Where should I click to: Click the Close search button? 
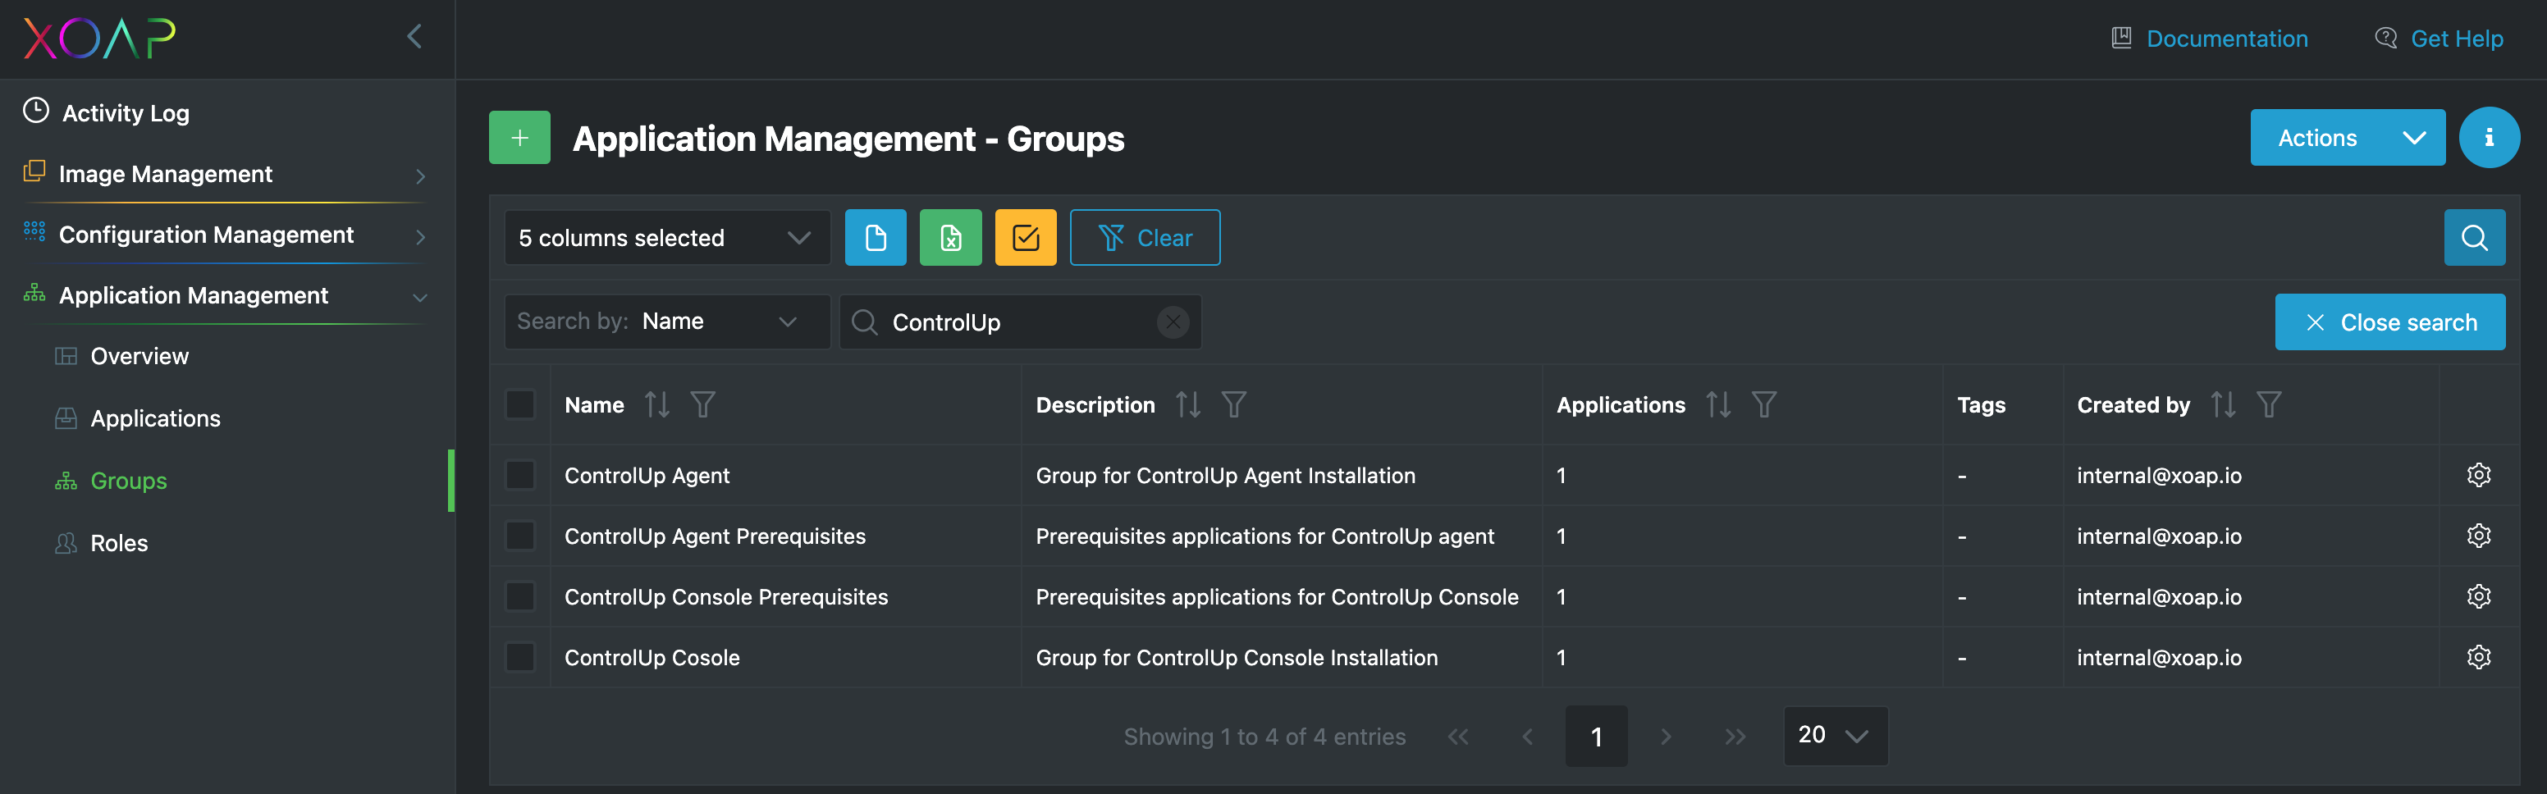coord(2389,322)
